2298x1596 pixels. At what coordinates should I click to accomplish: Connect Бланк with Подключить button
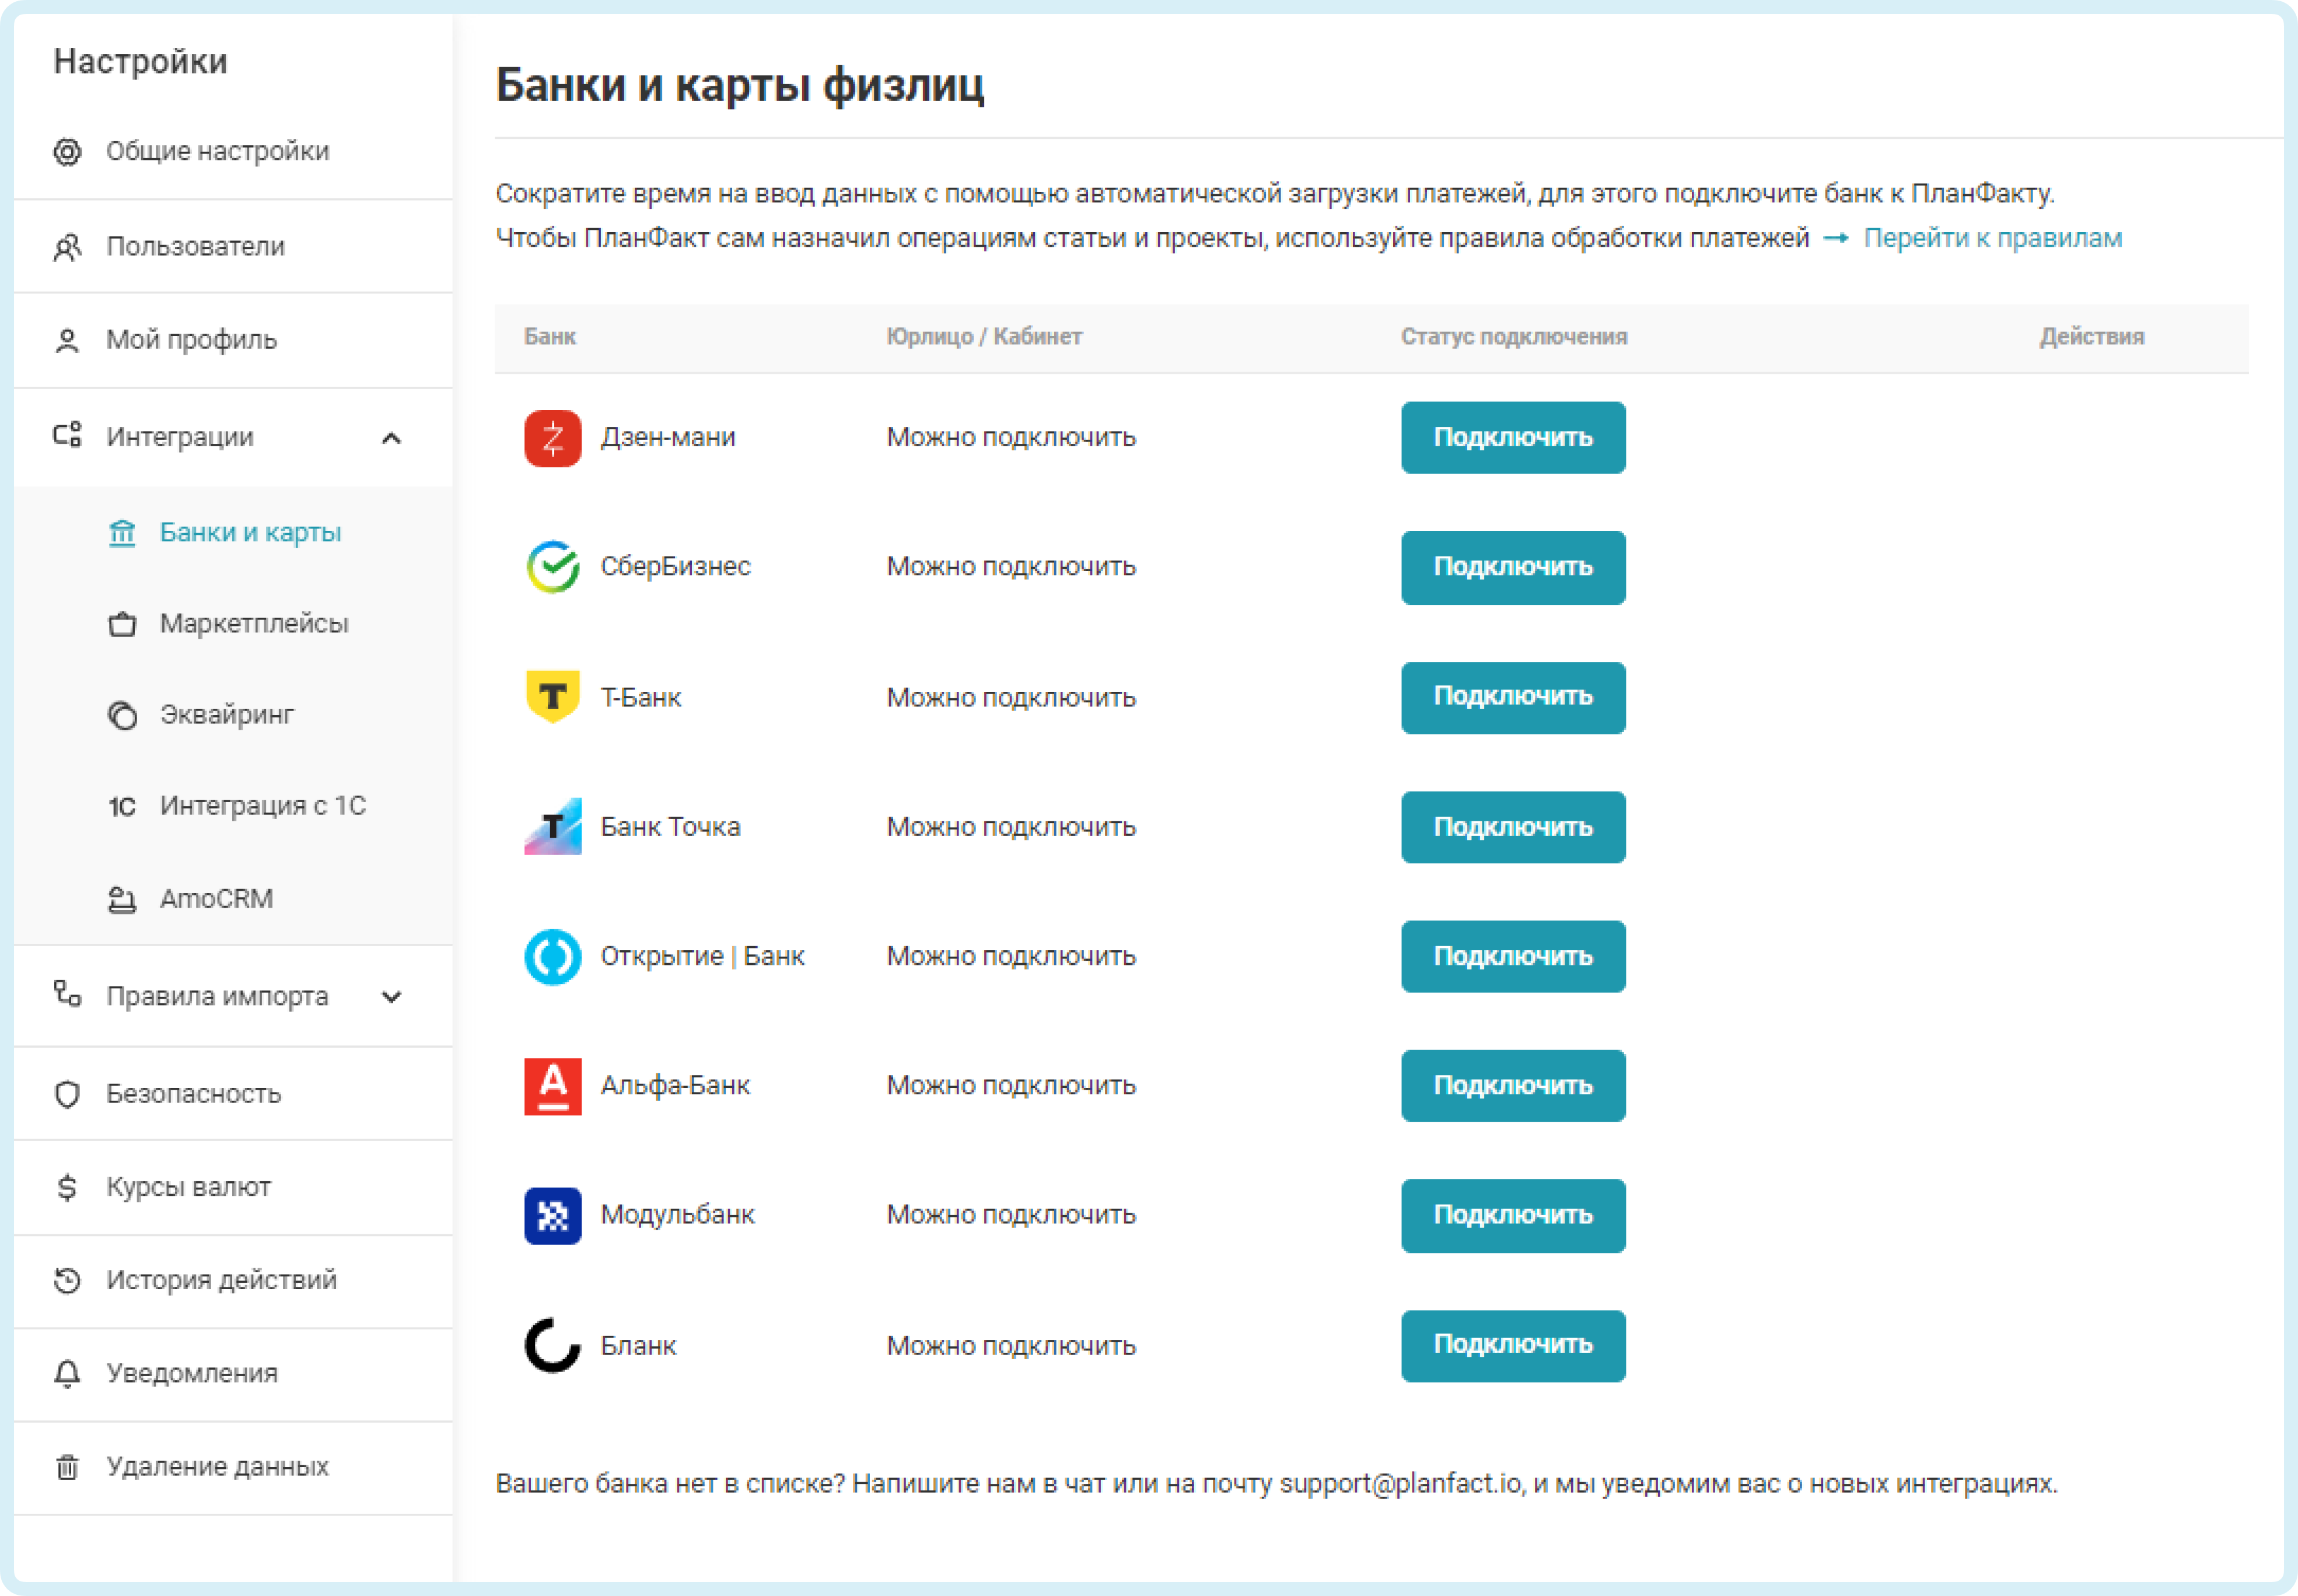(x=1513, y=1345)
